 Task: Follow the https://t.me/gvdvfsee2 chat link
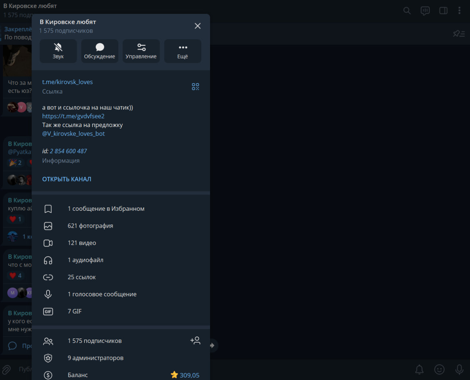[x=73, y=116]
